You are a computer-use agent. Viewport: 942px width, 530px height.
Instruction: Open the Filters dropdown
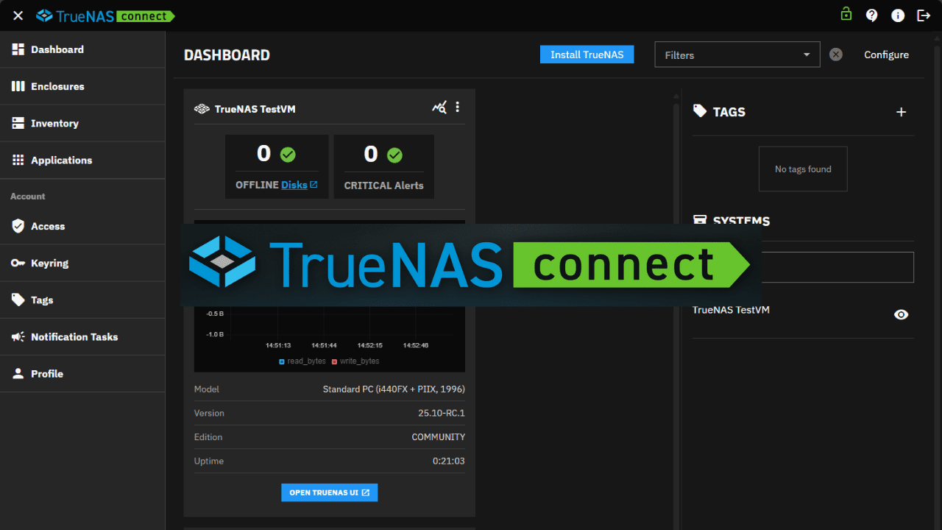pyautogui.click(x=737, y=54)
